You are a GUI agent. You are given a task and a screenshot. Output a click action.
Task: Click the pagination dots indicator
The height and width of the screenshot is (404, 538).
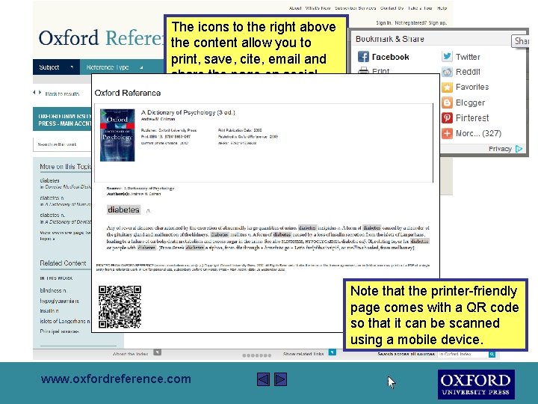point(256,355)
